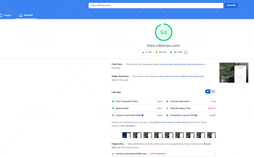The width and height of the screenshot is (254, 157).
Task: Click green dot beside Largest Contentful Paint
Action: 113,115
